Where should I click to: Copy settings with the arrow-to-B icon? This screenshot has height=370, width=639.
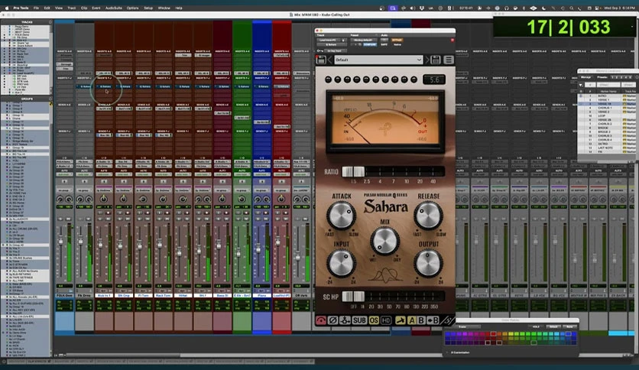[433, 320]
